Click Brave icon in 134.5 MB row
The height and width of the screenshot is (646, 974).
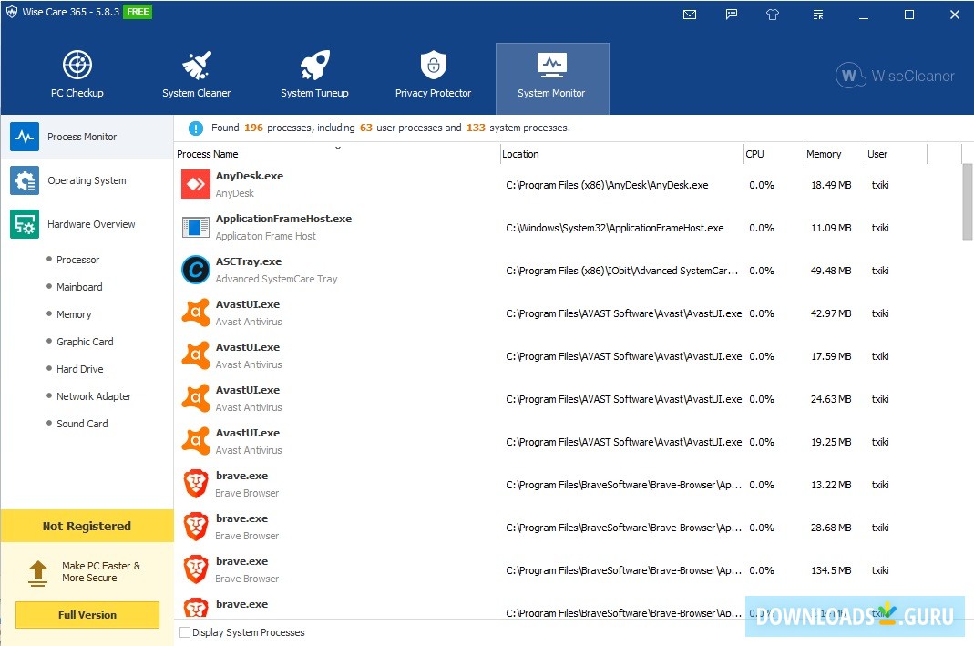tap(196, 570)
